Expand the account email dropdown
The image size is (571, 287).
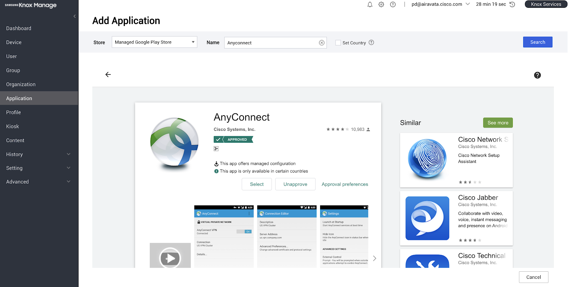click(x=468, y=4)
